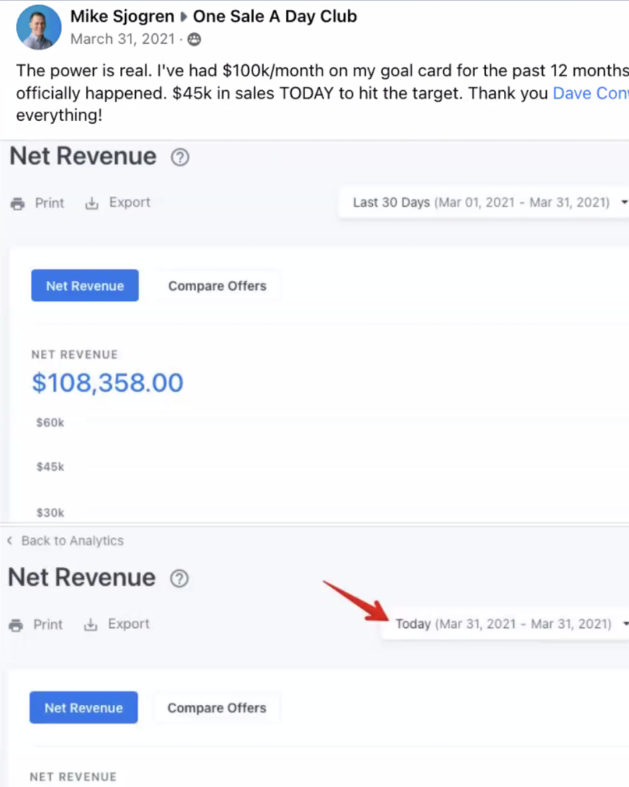This screenshot has height=787, width=629.
Task: Click the export download icon in the lower report
Action: click(x=90, y=625)
